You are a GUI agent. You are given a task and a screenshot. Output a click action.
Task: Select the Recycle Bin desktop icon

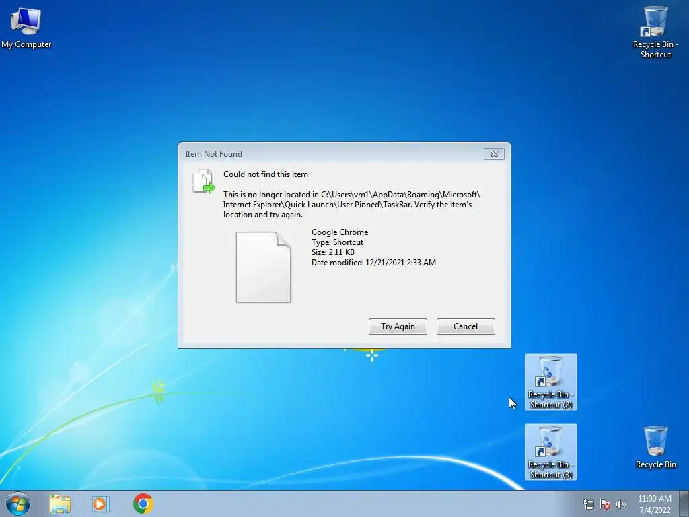[655, 447]
